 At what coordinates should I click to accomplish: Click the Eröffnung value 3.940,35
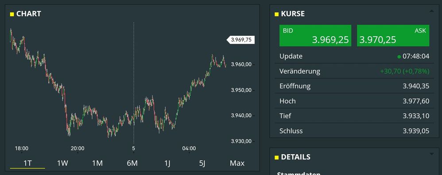[x=416, y=86]
